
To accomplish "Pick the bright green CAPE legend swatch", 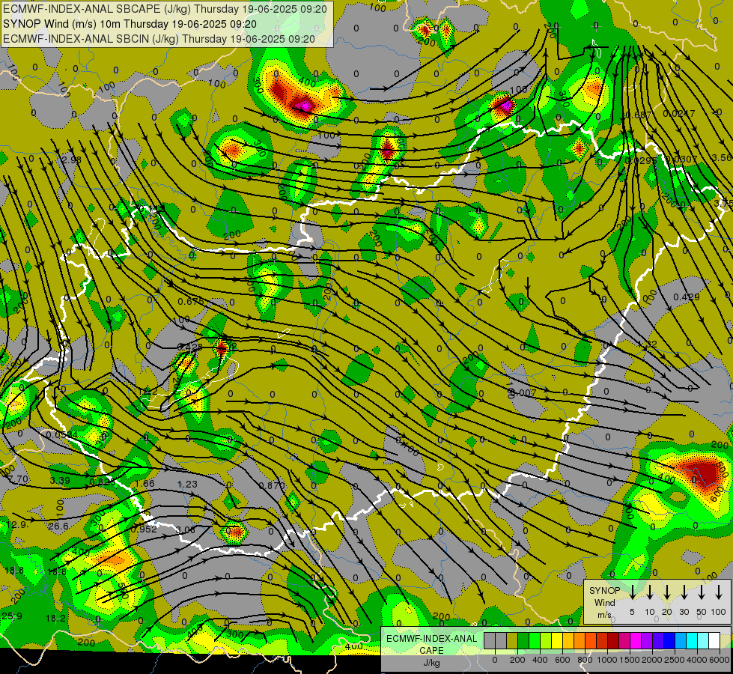I will 535,640.
